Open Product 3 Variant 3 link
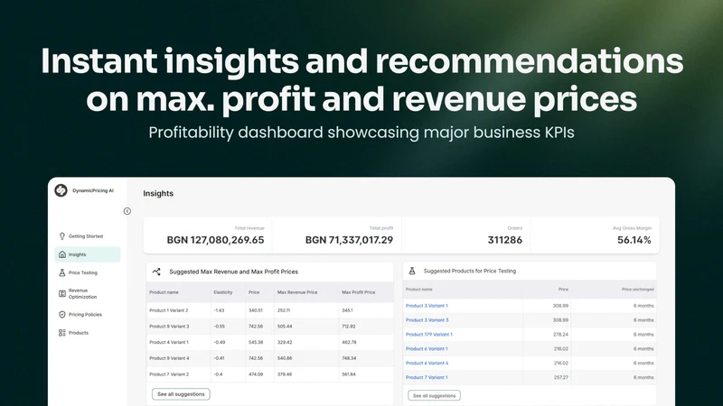Viewport: 723px width, 406px height. tap(427, 320)
